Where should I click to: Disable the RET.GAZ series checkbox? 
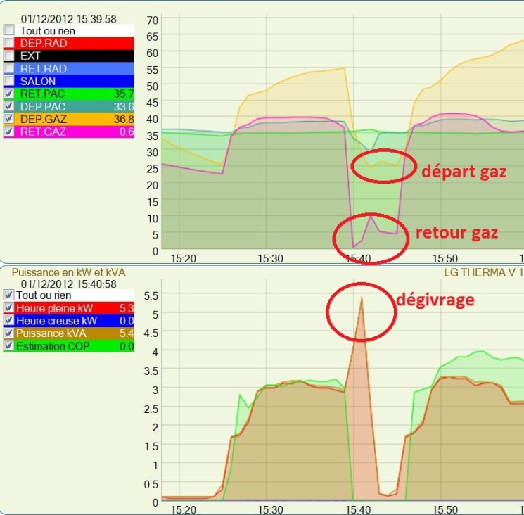tap(8, 132)
